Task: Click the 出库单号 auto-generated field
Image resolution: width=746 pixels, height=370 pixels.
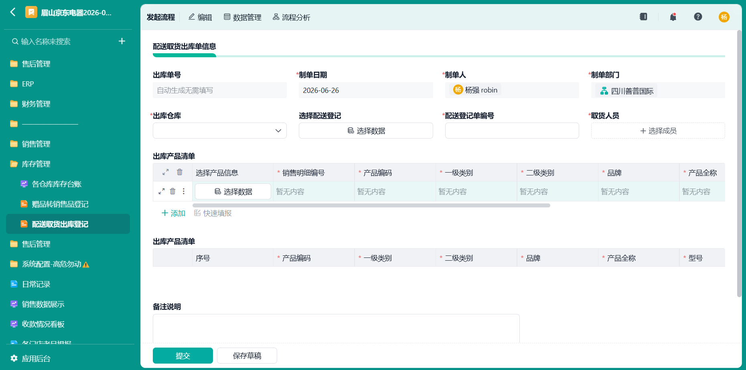Action: tap(220, 90)
